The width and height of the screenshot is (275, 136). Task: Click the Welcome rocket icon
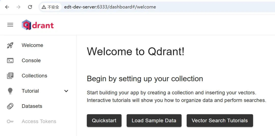(x=10, y=45)
